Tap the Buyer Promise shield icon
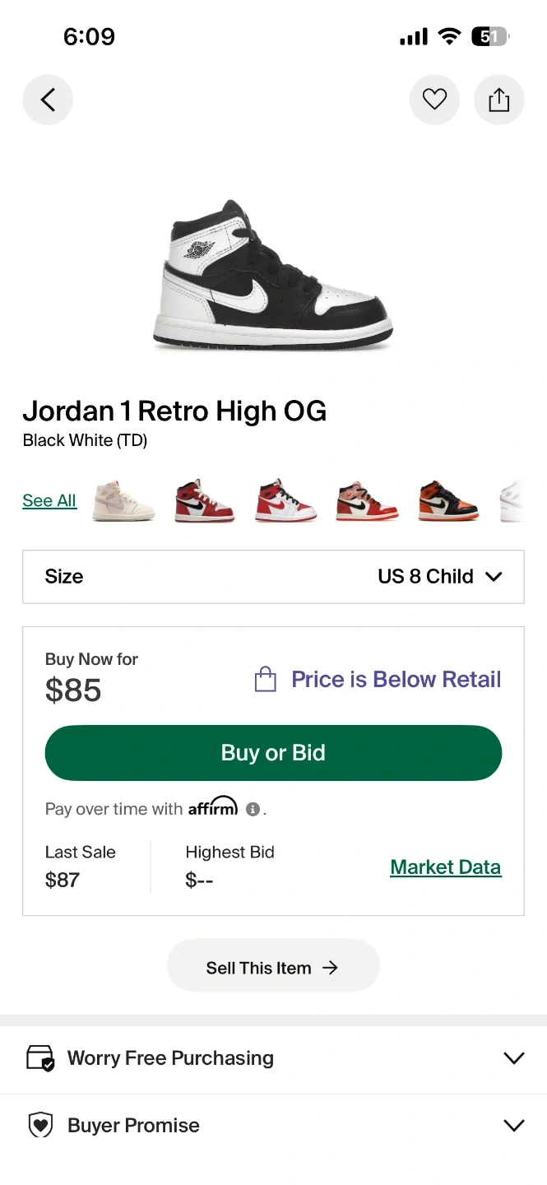Screen dimensions: 547x1185 pyautogui.click(x=40, y=1125)
